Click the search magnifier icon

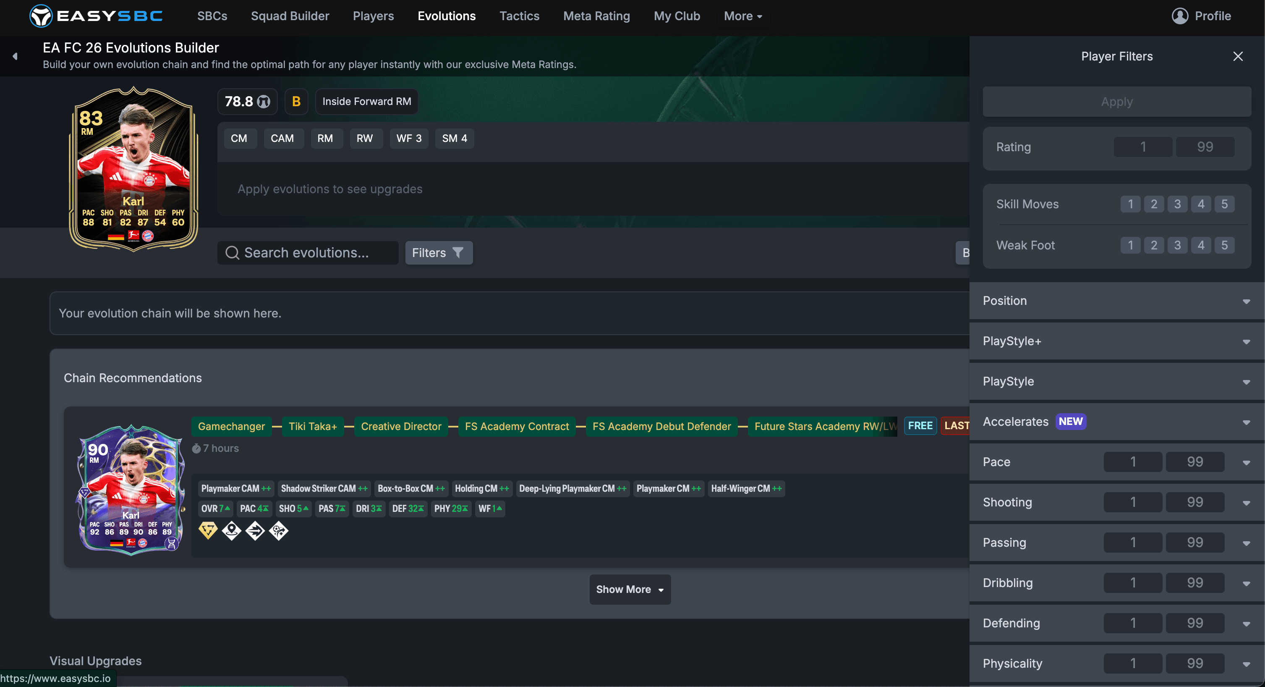pos(232,253)
